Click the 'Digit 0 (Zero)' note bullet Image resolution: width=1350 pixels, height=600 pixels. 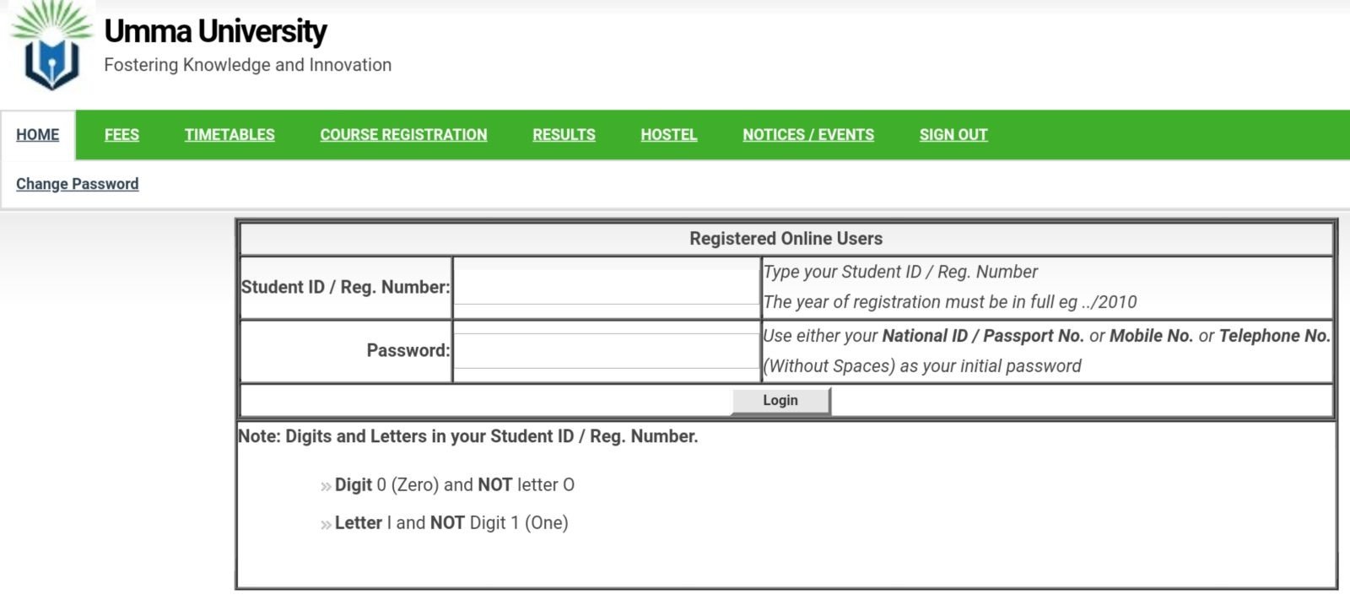[454, 485]
